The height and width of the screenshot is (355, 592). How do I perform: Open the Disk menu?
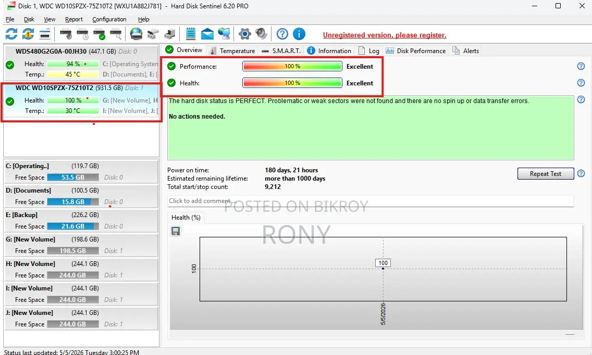(29, 19)
